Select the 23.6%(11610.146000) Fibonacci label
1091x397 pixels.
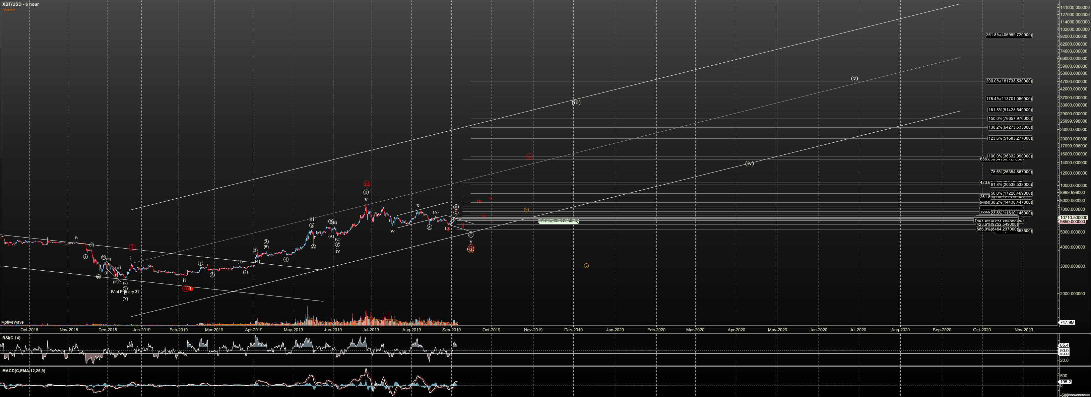pyautogui.click(x=1011, y=213)
